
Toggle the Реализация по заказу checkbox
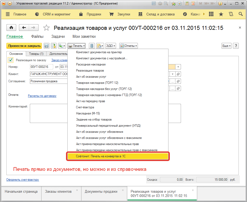coord(11,60)
